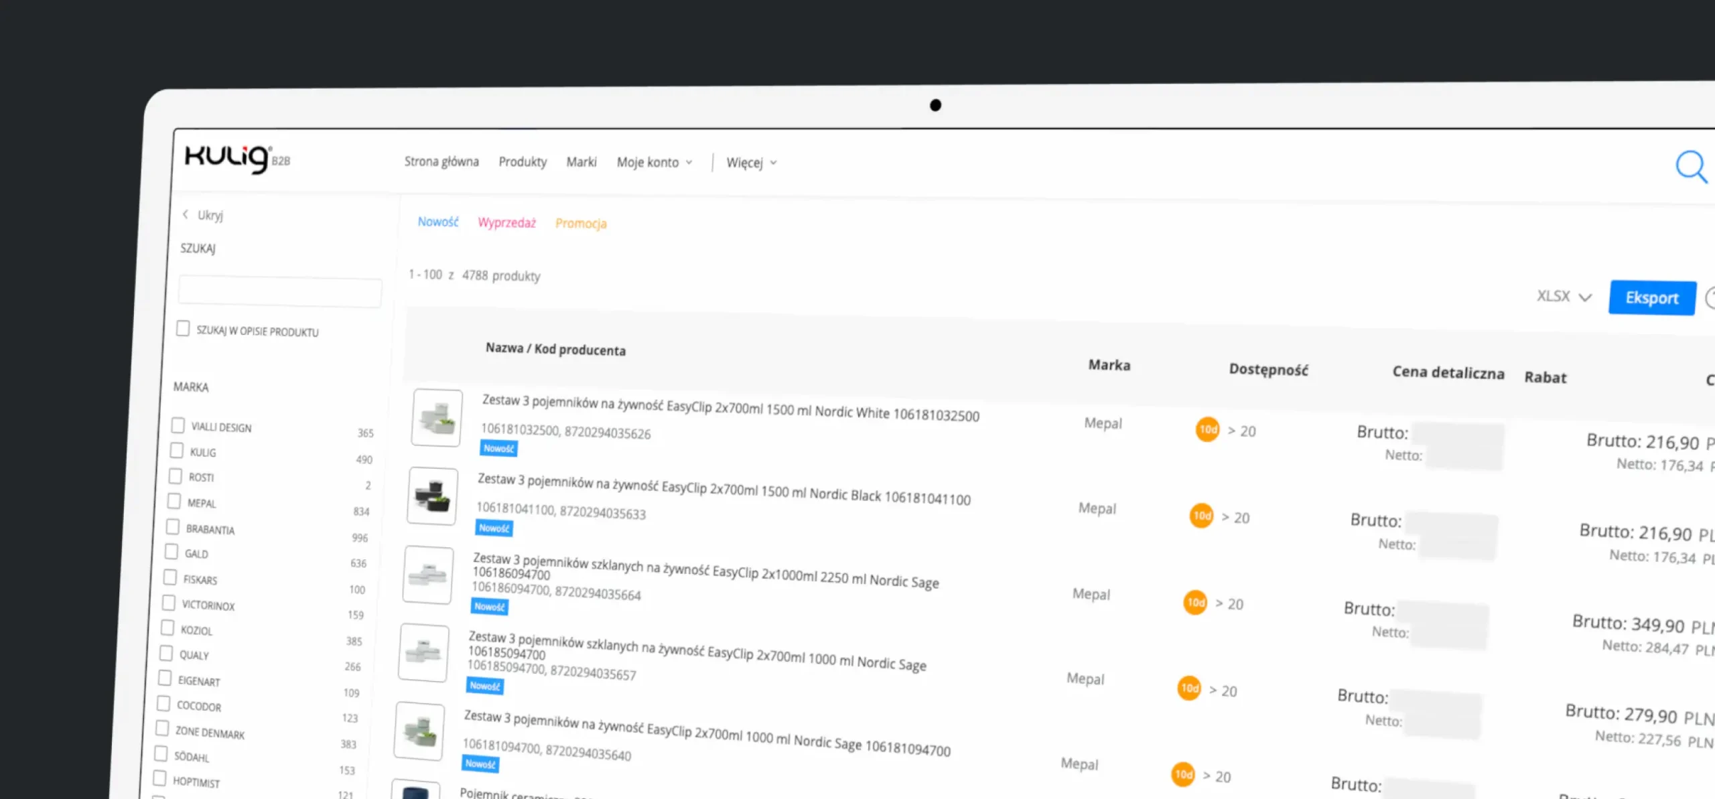1715x799 pixels.
Task: Click the Rabat column header
Action: pos(1545,377)
